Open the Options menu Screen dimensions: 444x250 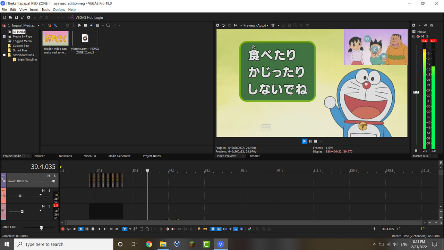(59, 10)
